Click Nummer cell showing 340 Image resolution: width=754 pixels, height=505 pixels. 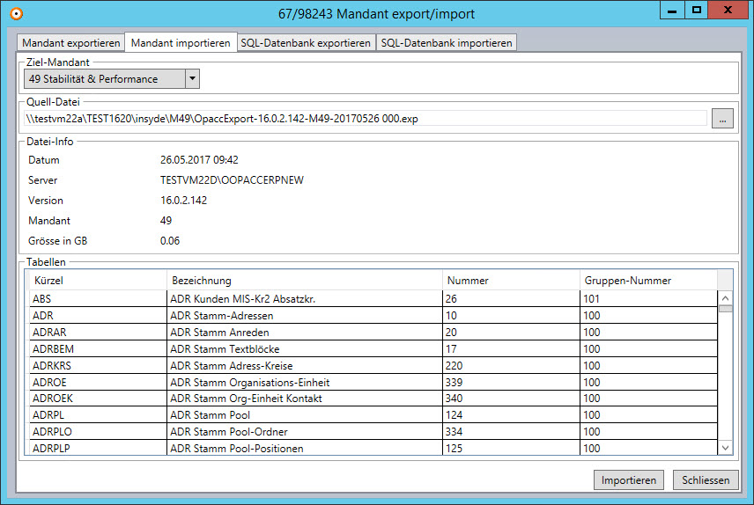(x=511, y=399)
